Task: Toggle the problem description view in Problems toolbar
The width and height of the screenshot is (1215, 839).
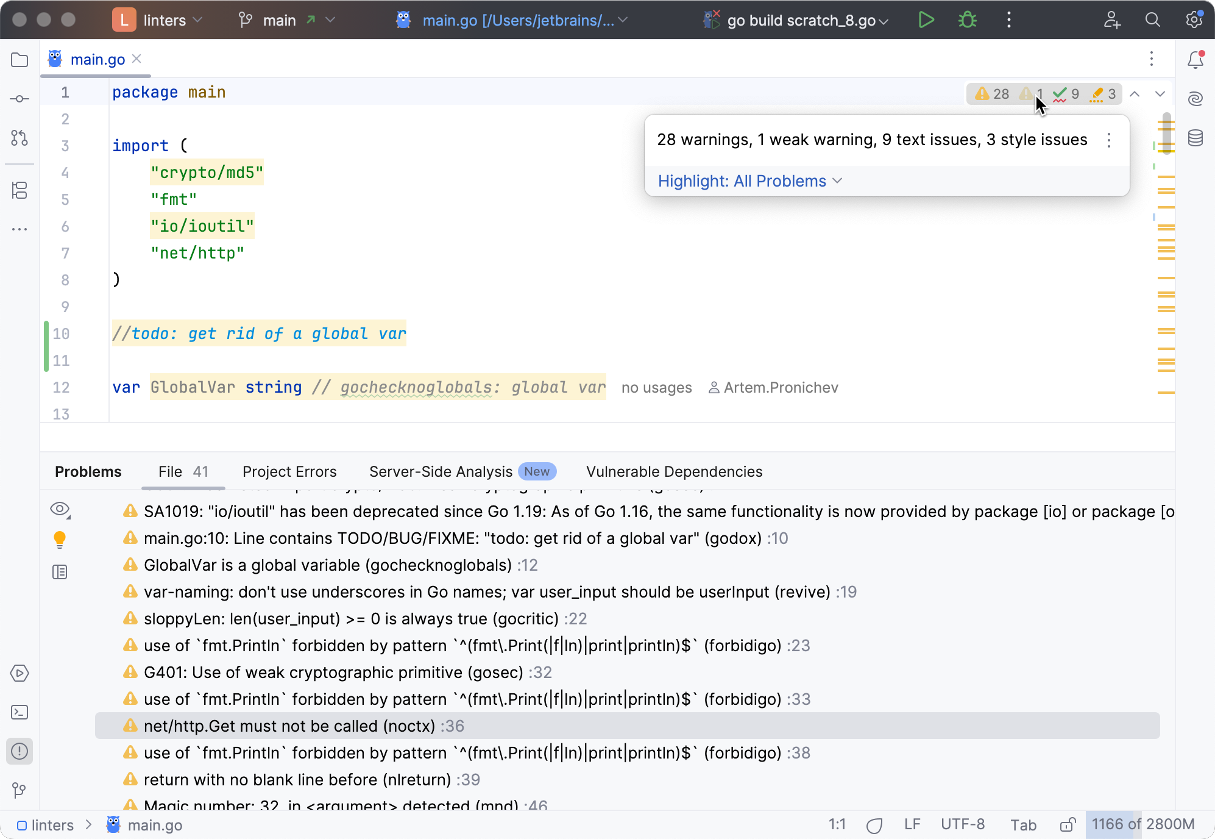Action: 60,572
